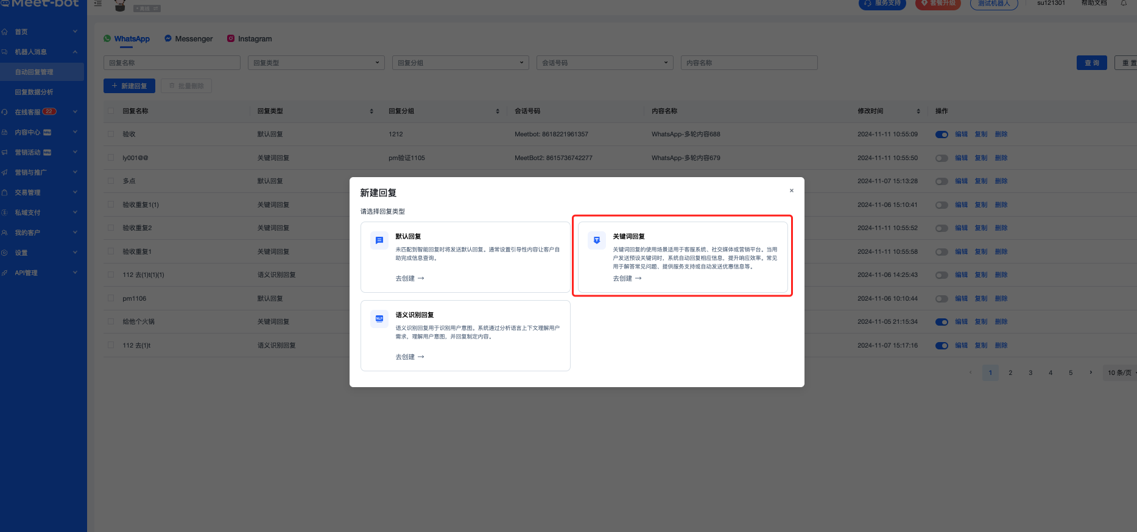The width and height of the screenshot is (1137, 532).
Task: Click the API管理 icon in sidebar
Action: coord(5,273)
